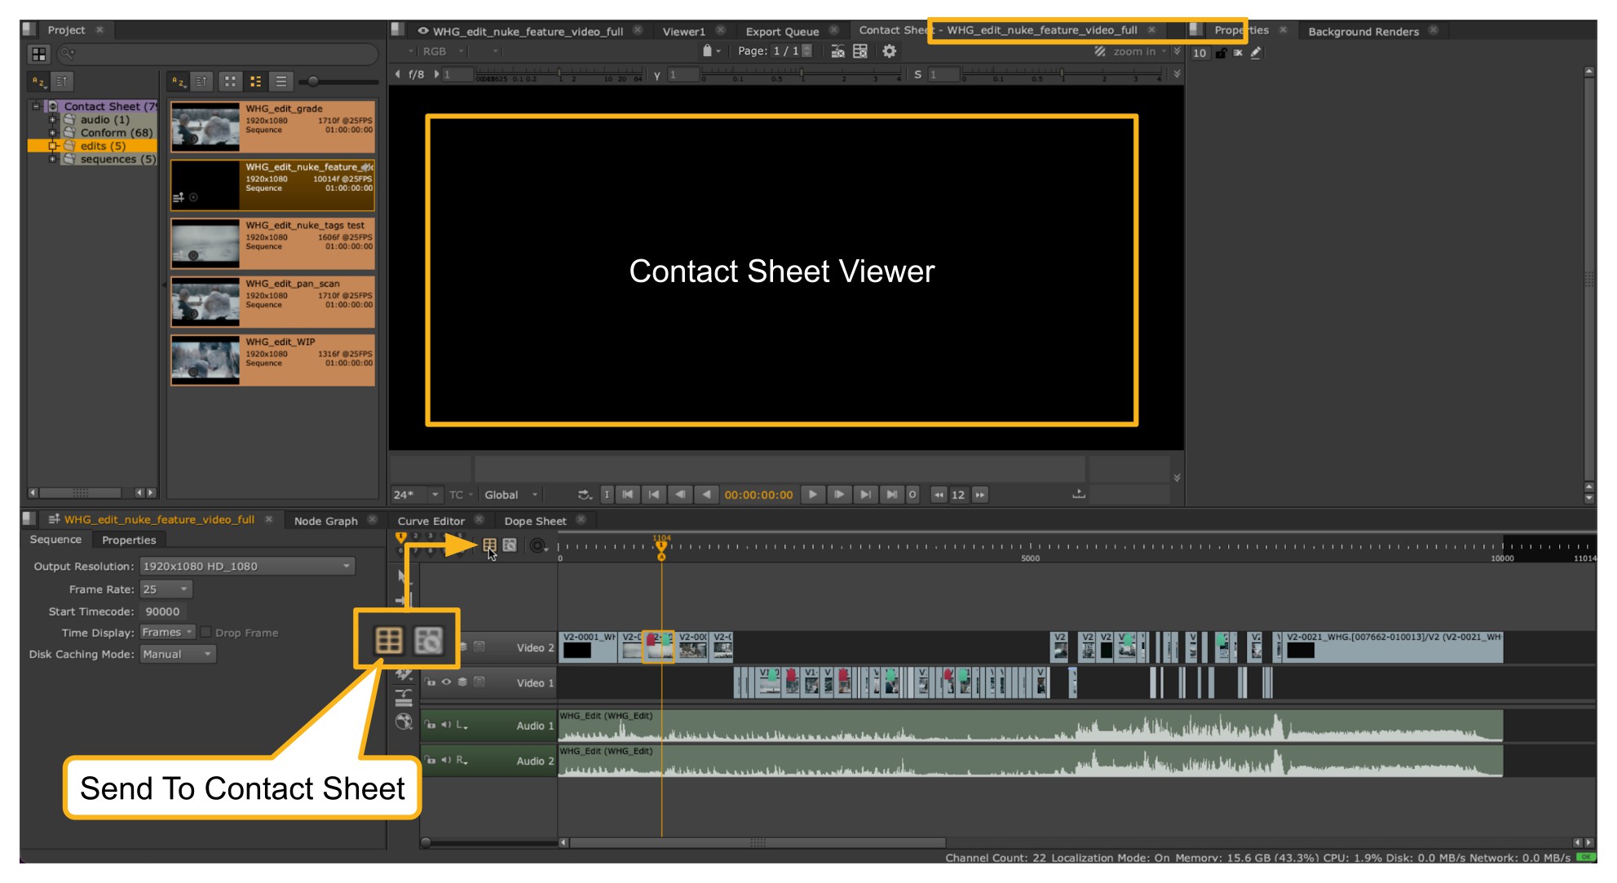
Task: Select WHG_edit_pan_scan sequence thumbnail
Action: [x=205, y=302]
